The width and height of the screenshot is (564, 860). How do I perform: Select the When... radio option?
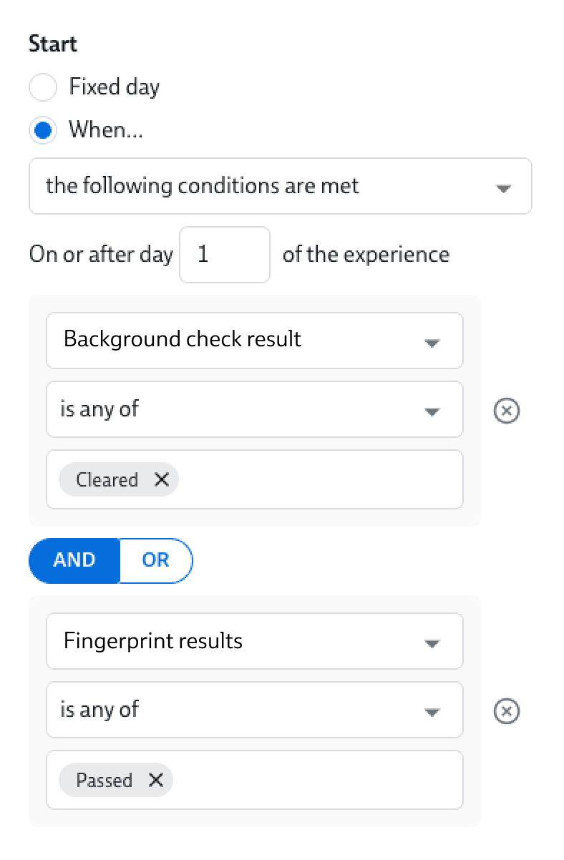coord(43,131)
